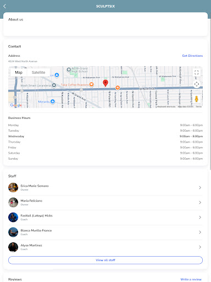Screen dimensions: 211x282
Task: Open Bianca Murillo Franco profile
Action: pos(105,232)
